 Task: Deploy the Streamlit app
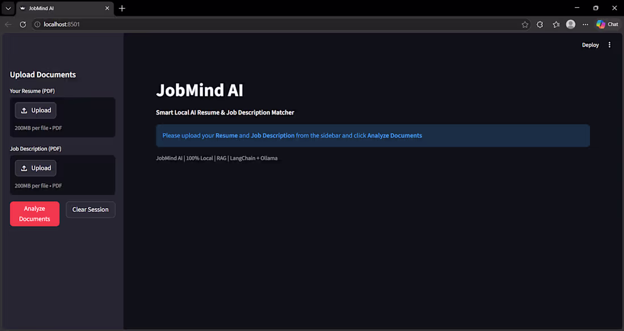590,44
